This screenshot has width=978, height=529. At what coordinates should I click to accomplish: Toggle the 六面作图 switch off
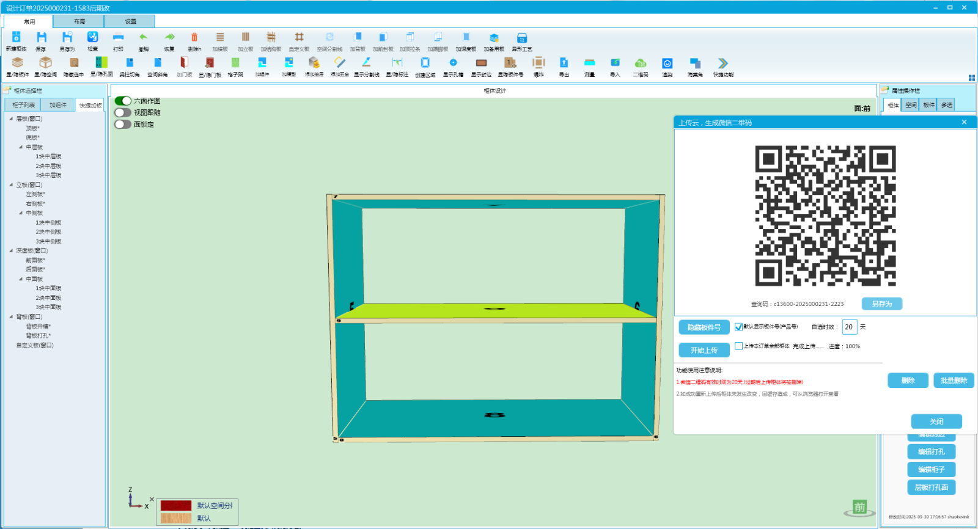[123, 101]
